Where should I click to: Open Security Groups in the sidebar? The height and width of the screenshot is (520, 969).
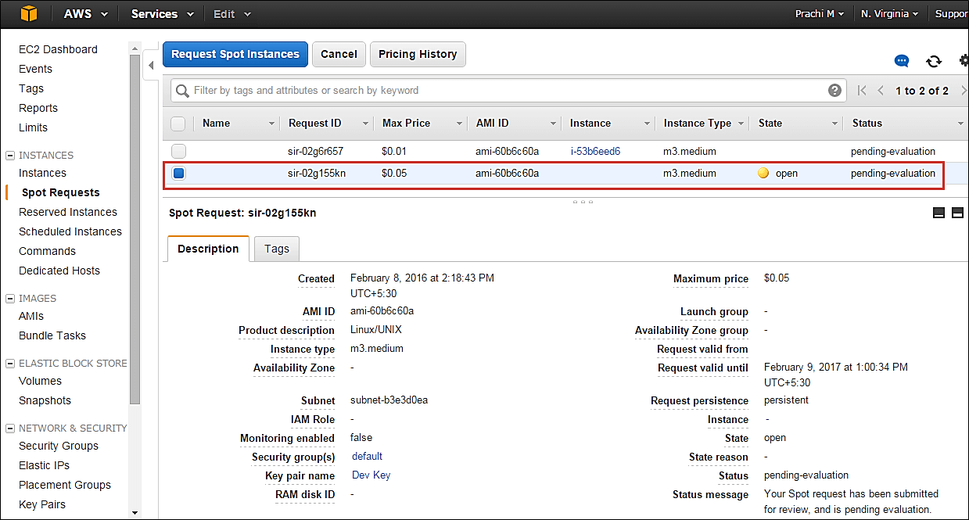click(59, 446)
